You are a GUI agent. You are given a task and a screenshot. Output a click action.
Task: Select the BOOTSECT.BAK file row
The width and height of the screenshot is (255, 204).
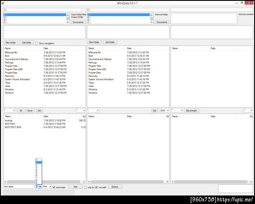pyautogui.click(x=45, y=127)
